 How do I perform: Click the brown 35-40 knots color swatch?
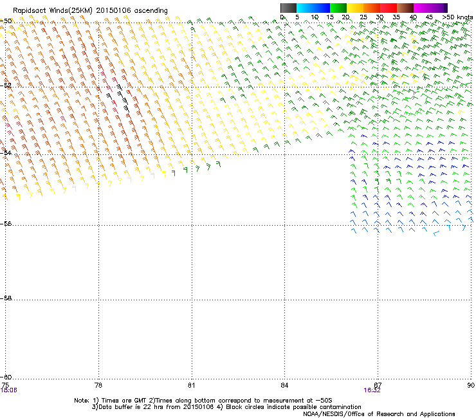405,8
